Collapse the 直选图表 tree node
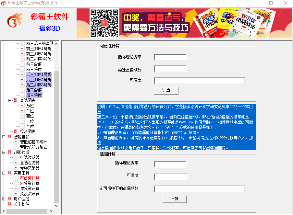The height and width of the screenshot is (215, 293). 10,100
